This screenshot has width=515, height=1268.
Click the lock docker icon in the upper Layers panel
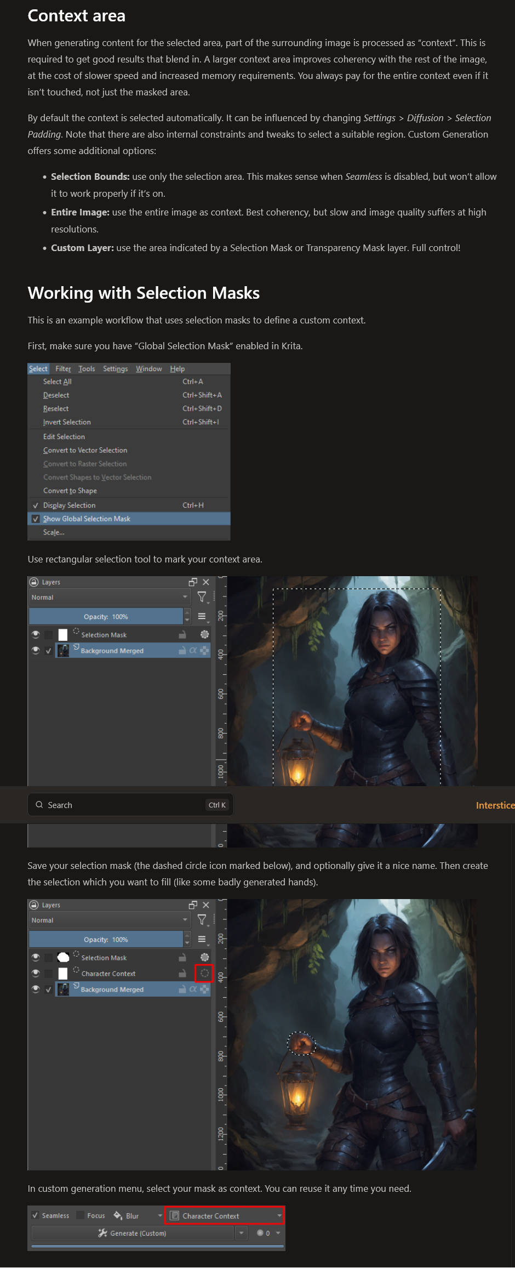pyautogui.click(x=34, y=582)
